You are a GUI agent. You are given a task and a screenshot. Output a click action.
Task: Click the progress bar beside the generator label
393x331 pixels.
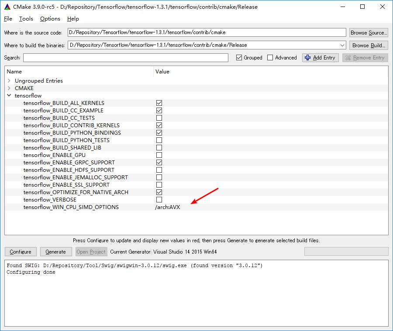pos(346,251)
